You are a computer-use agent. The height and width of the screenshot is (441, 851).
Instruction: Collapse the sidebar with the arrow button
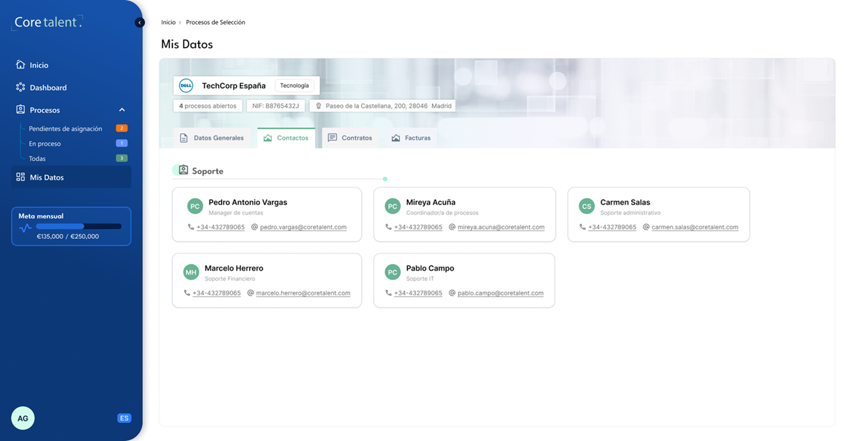[x=140, y=23]
